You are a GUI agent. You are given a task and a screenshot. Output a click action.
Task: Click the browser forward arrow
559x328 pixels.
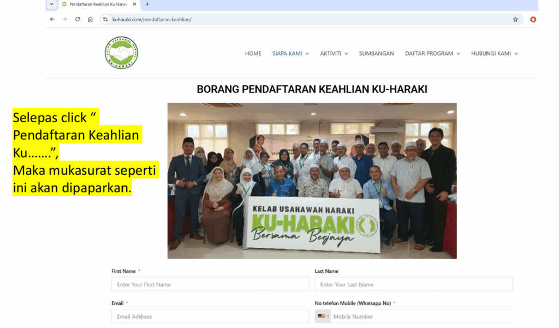click(x=65, y=19)
